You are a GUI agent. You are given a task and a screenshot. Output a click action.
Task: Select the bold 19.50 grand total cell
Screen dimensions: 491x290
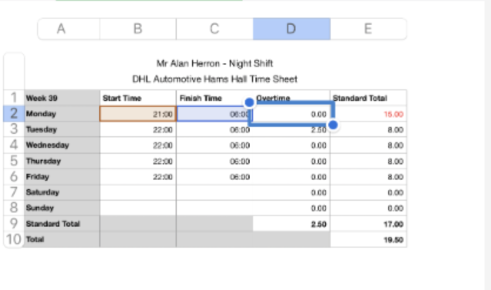point(368,240)
